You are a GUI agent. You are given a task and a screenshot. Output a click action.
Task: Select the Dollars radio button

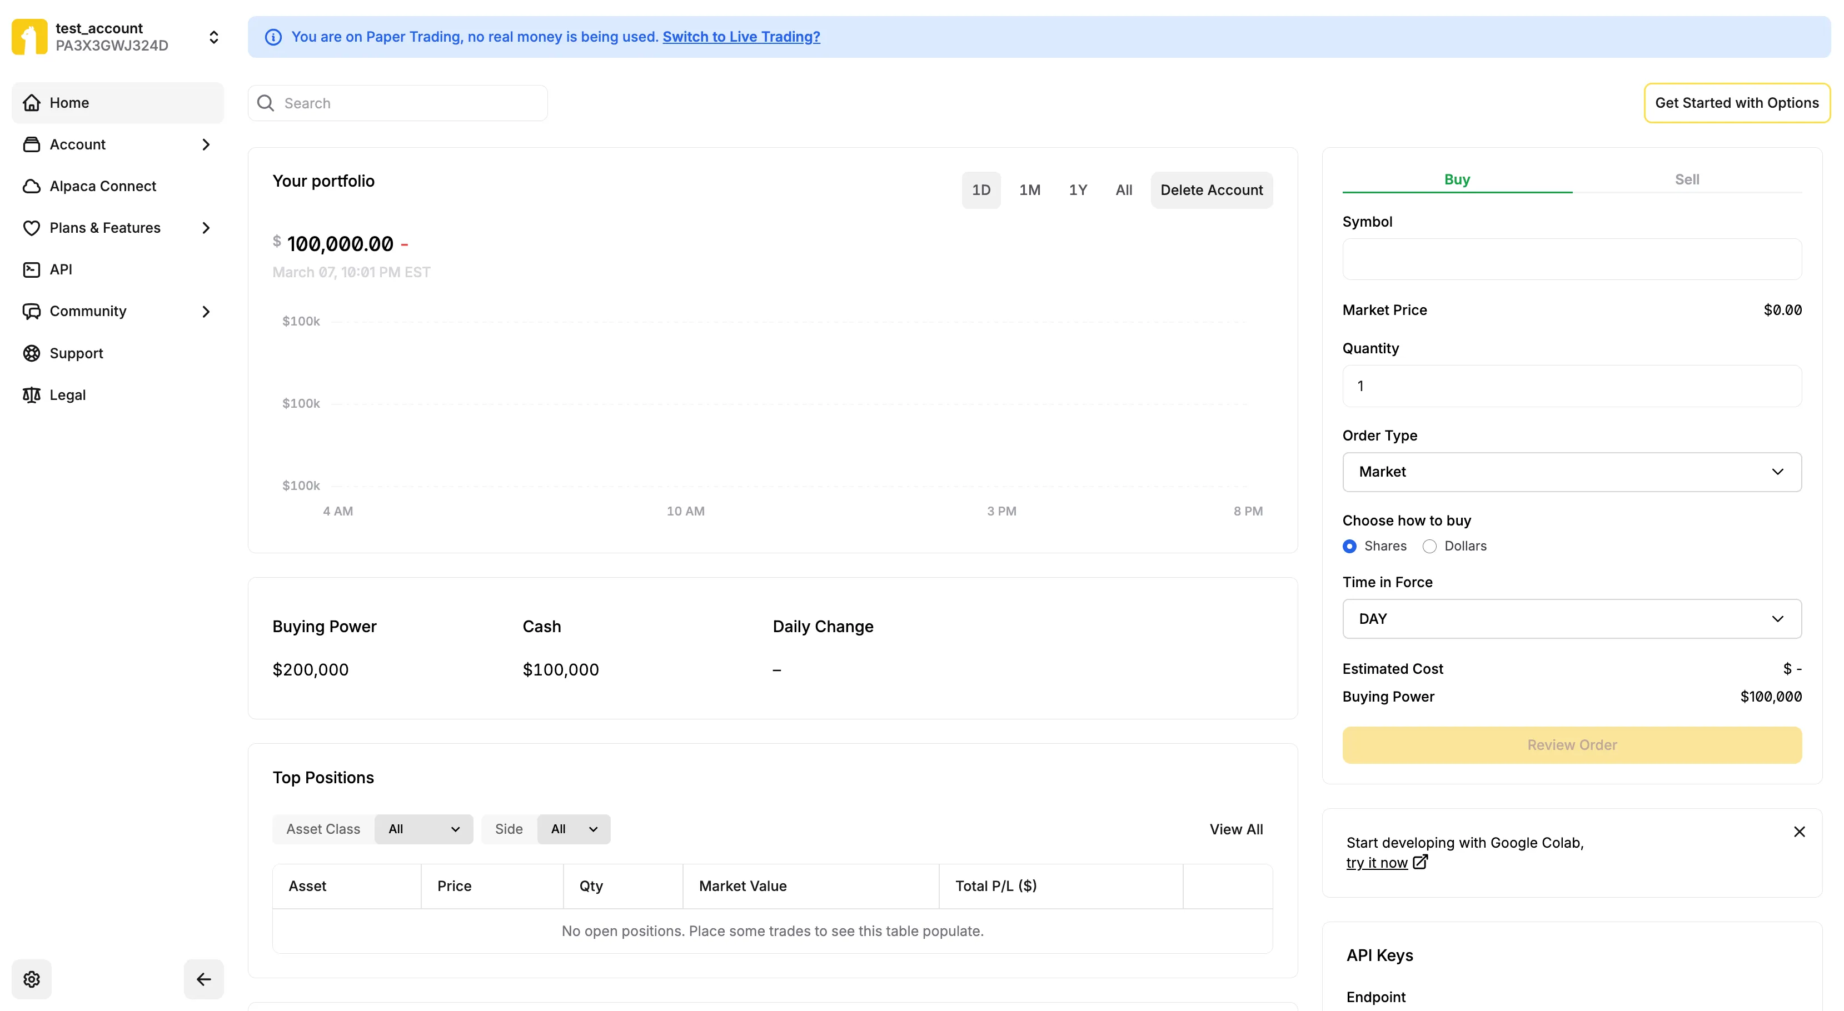coord(1429,545)
